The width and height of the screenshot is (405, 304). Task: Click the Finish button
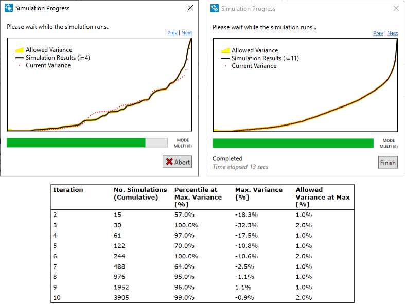[388, 163]
